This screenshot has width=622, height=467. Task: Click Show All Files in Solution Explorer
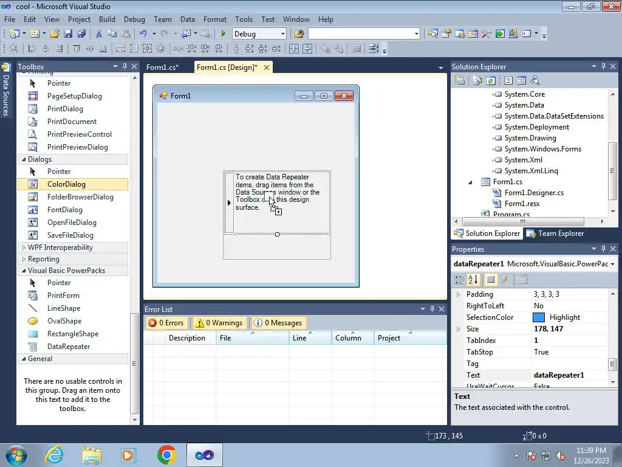click(477, 81)
